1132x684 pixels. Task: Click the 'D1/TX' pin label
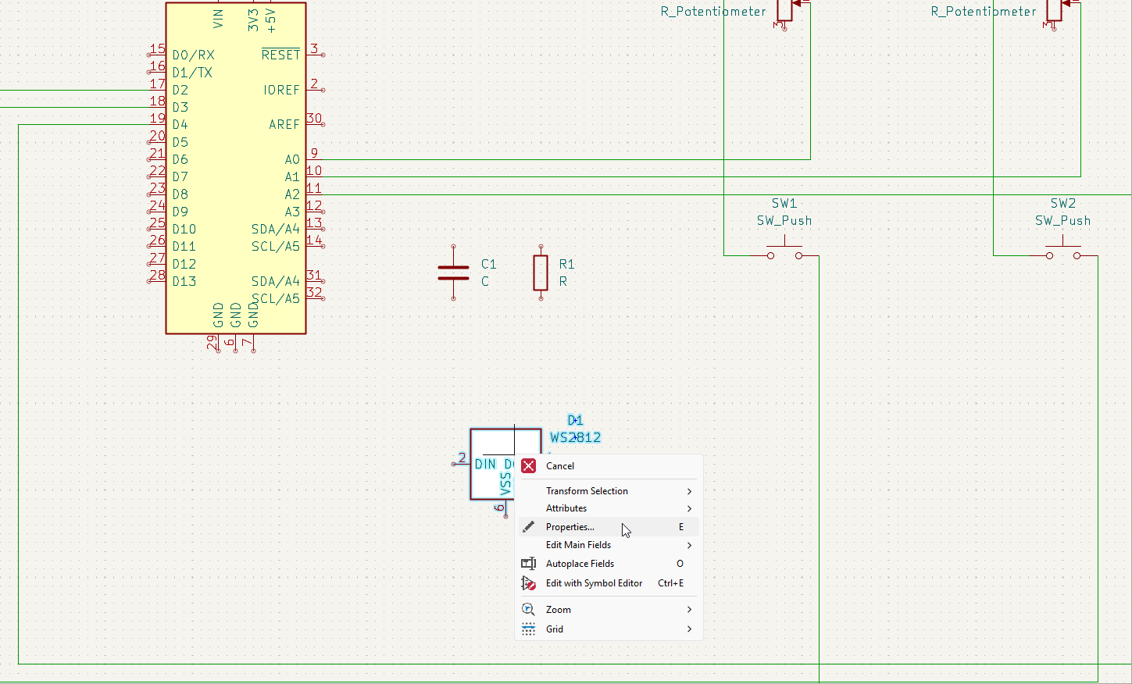[x=192, y=73]
